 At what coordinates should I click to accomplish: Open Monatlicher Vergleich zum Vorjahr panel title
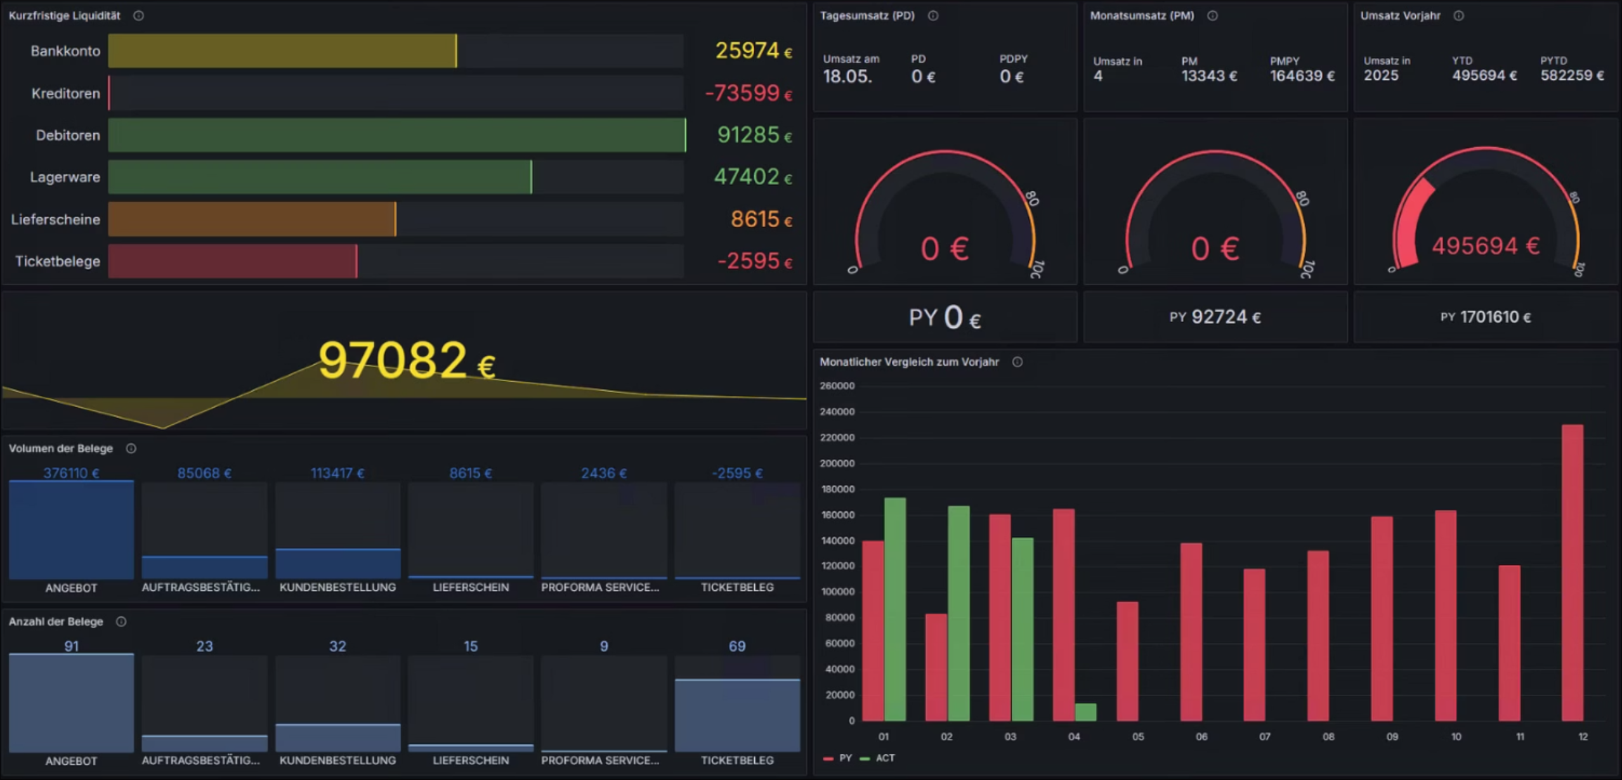[x=909, y=362]
